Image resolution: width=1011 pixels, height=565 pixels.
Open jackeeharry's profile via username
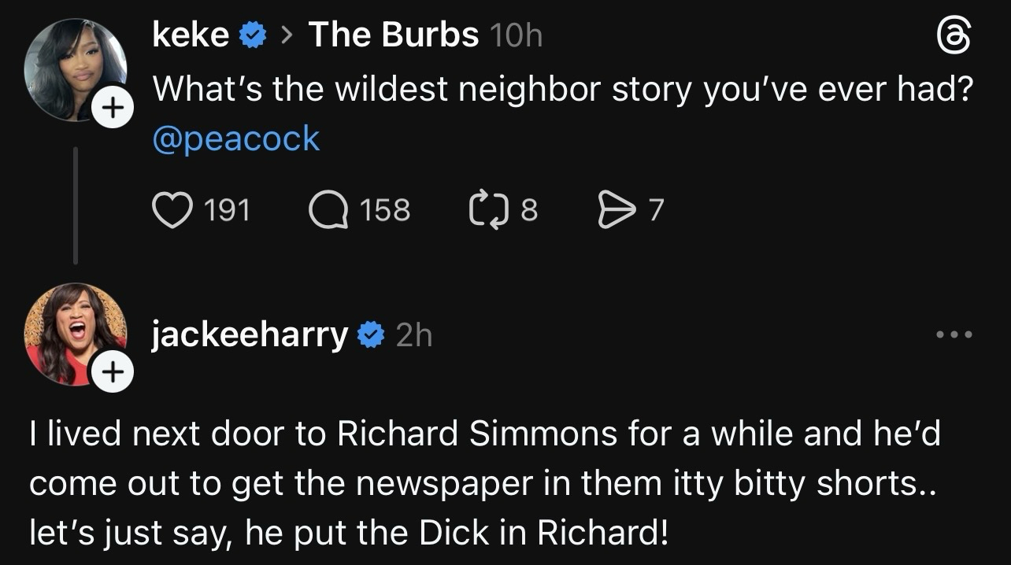click(x=249, y=335)
